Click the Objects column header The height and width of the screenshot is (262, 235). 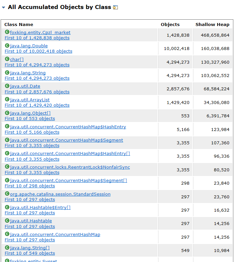pyautogui.click(x=170, y=24)
